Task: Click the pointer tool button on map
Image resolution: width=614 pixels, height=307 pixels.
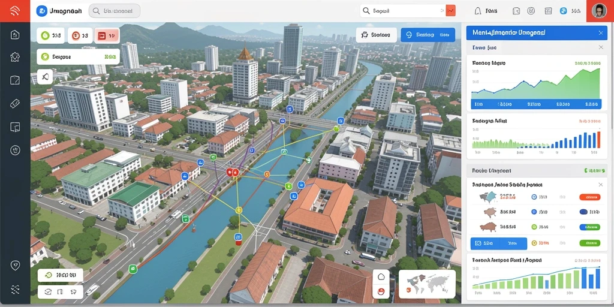Action: [45, 77]
